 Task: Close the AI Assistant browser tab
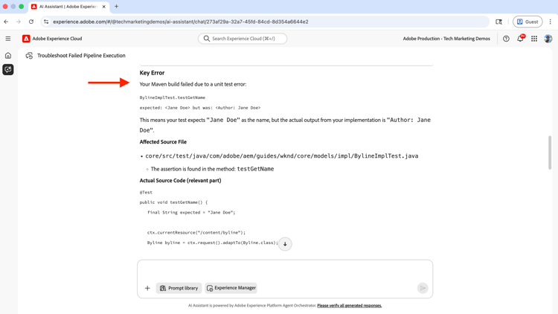coord(104,7)
